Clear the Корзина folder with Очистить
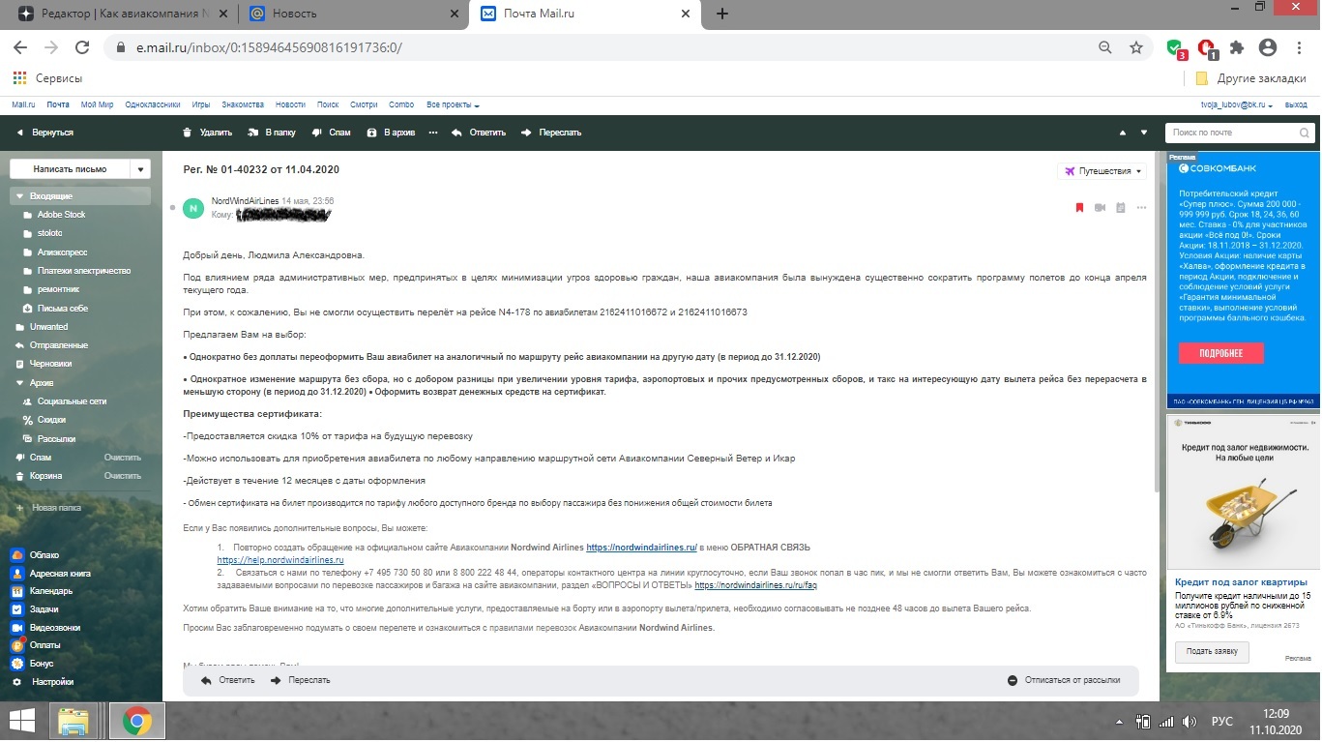The width and height of the screenshot is (1322, 742). coord(123,476)
